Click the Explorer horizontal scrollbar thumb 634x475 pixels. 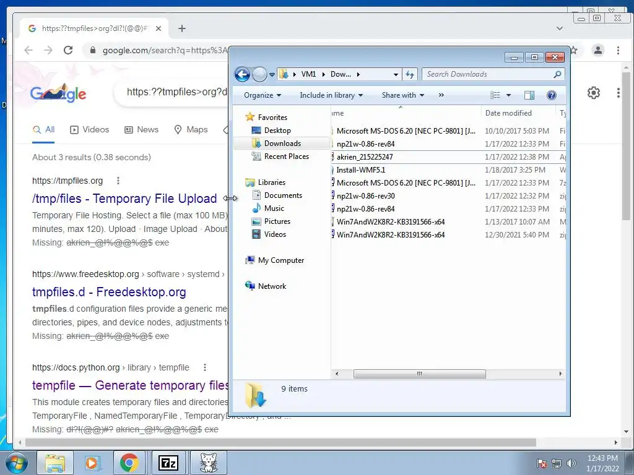(420, 374)
